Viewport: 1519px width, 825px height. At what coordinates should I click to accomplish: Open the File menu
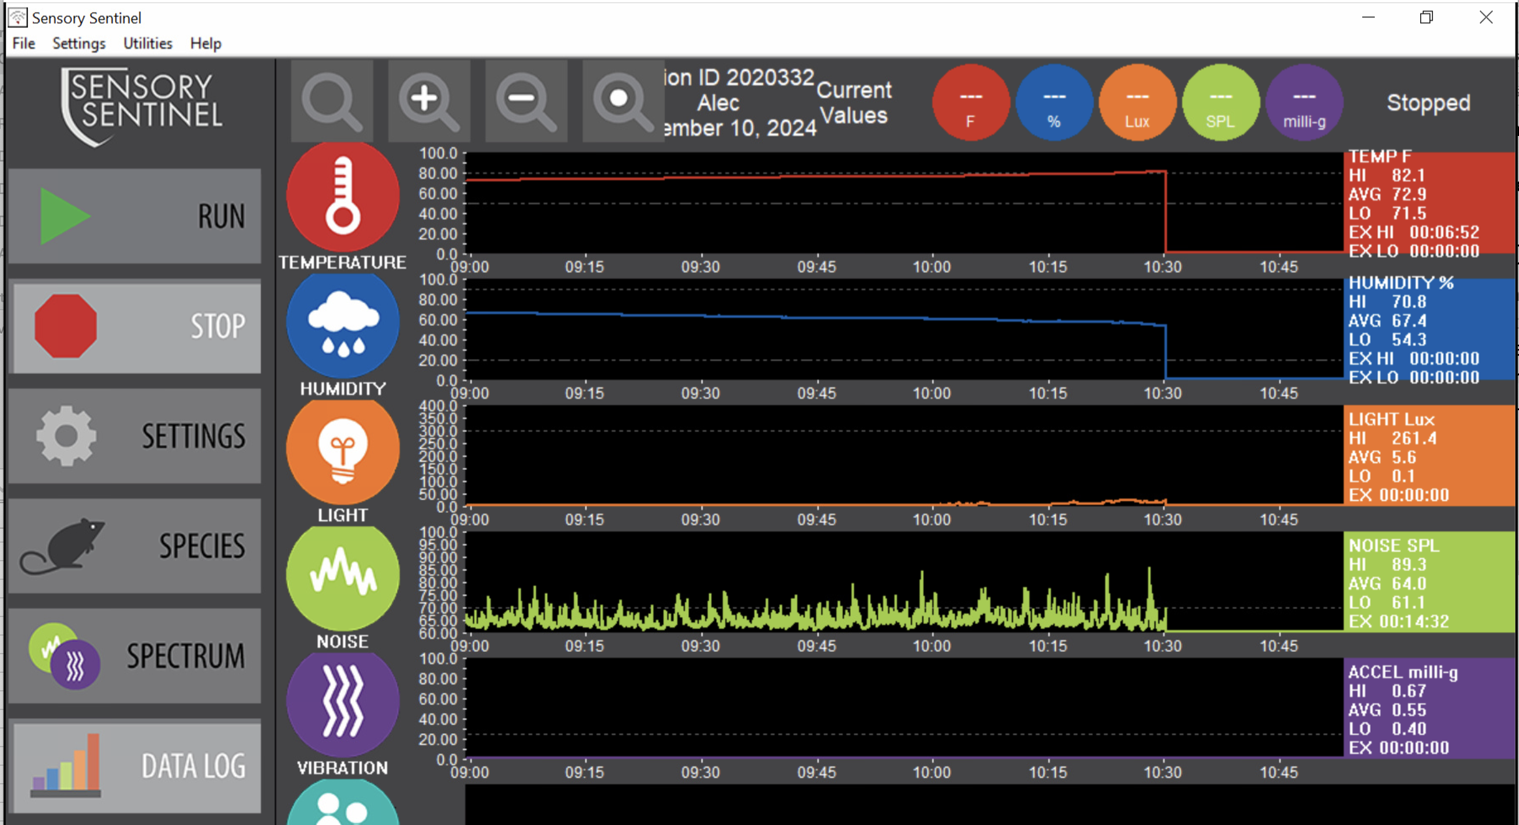pyautogui.click(x=24, y=44)
